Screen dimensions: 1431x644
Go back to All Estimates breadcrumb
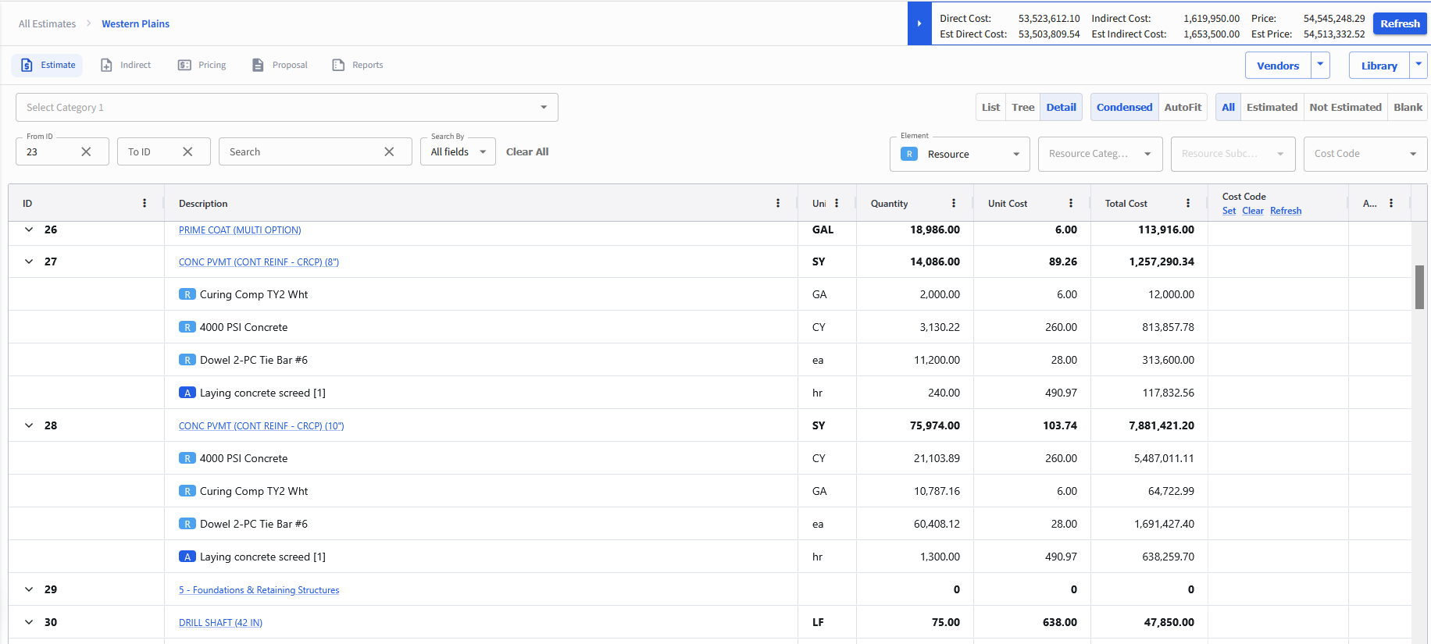[48, 24]
